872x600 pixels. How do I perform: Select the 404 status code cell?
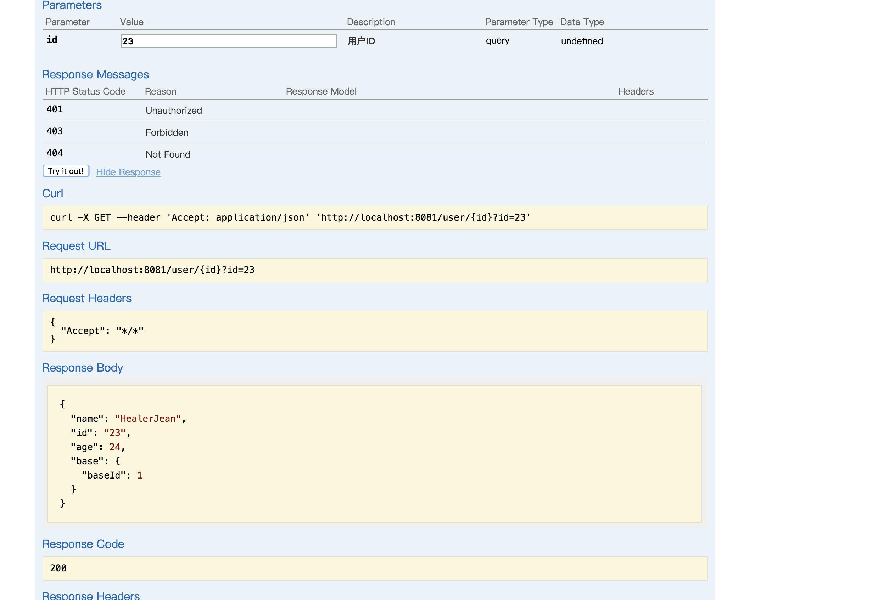[x=55, y=153]
